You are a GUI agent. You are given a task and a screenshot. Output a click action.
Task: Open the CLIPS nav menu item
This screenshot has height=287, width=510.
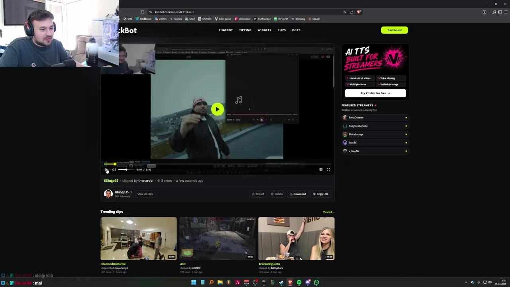(282, 30)
